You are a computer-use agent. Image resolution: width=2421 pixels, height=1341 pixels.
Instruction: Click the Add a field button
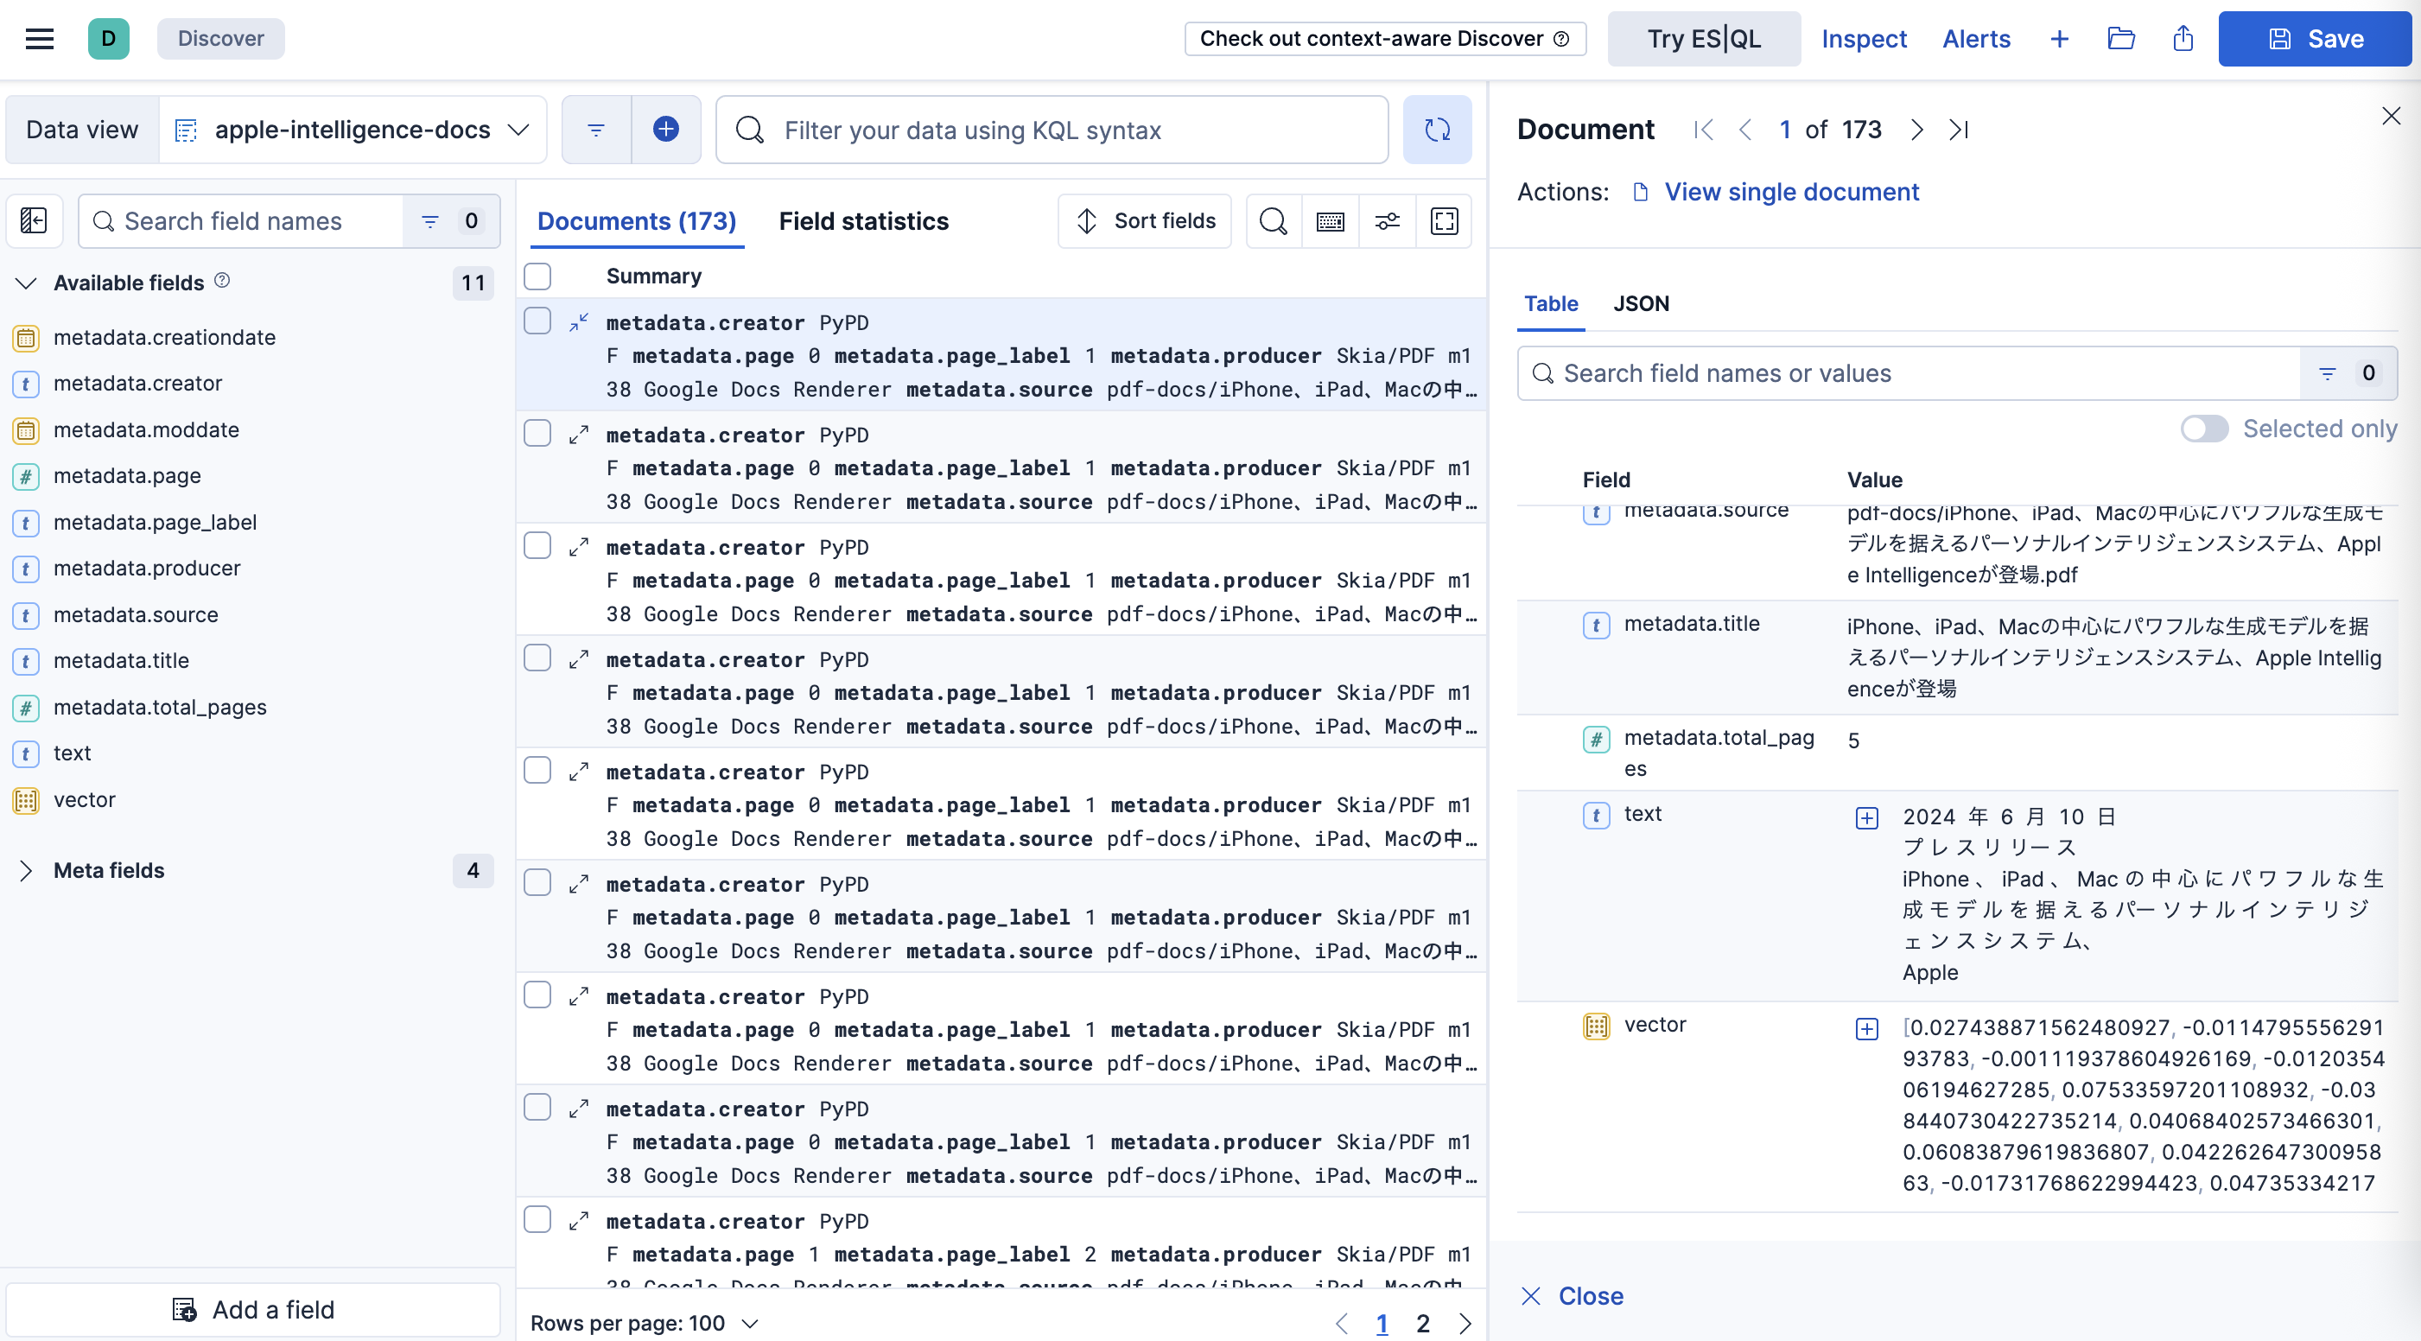254,1309
